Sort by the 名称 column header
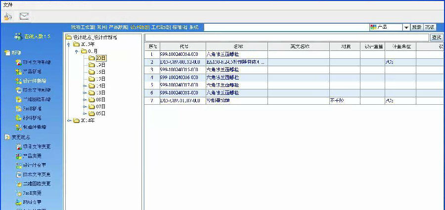Screen dimensions: 445x210 pos(237,46)
